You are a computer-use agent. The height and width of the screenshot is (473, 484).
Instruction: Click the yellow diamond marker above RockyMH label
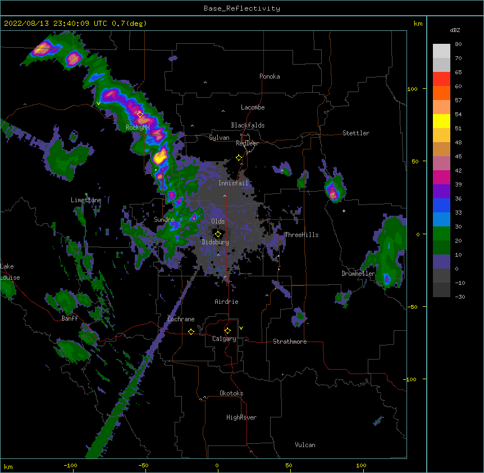click(x=140, y=114)
